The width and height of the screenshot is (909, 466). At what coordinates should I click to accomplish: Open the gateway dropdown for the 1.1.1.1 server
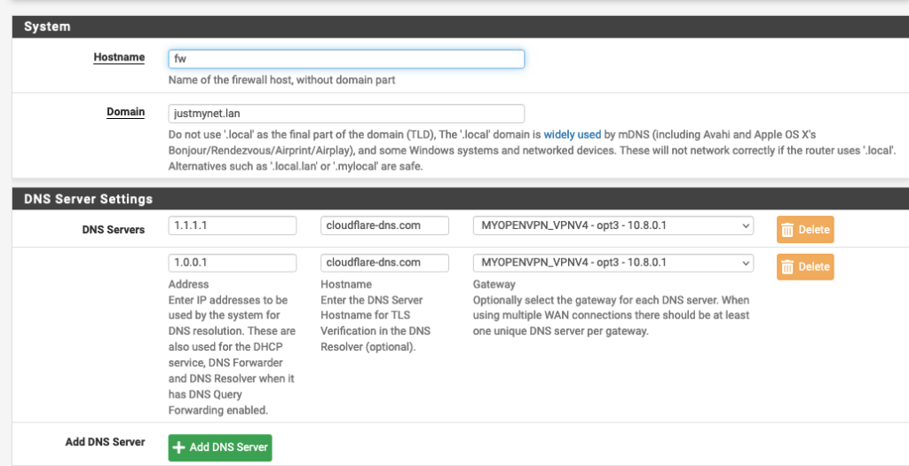pyautogui.click(x=613, y=225)
